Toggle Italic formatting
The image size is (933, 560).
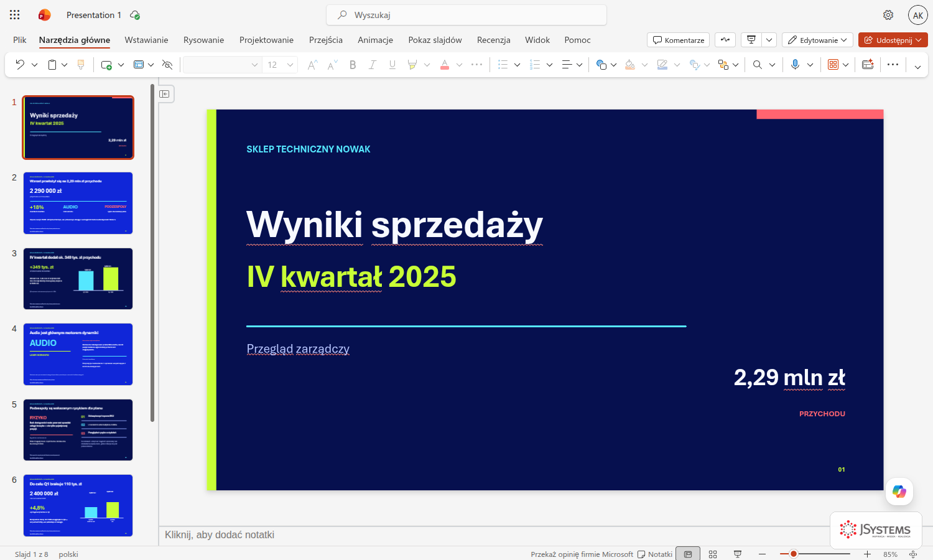[372, 65]
